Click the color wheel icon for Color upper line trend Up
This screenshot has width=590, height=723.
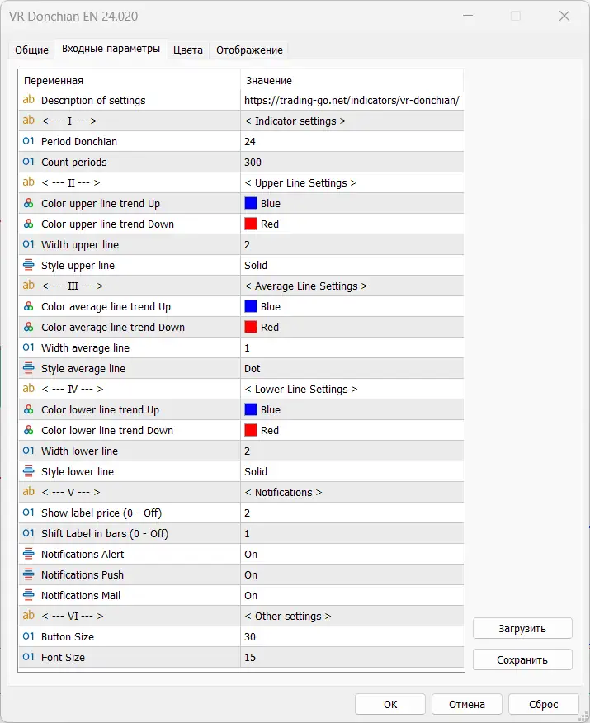pyautogui.click(x=28, y=203)
